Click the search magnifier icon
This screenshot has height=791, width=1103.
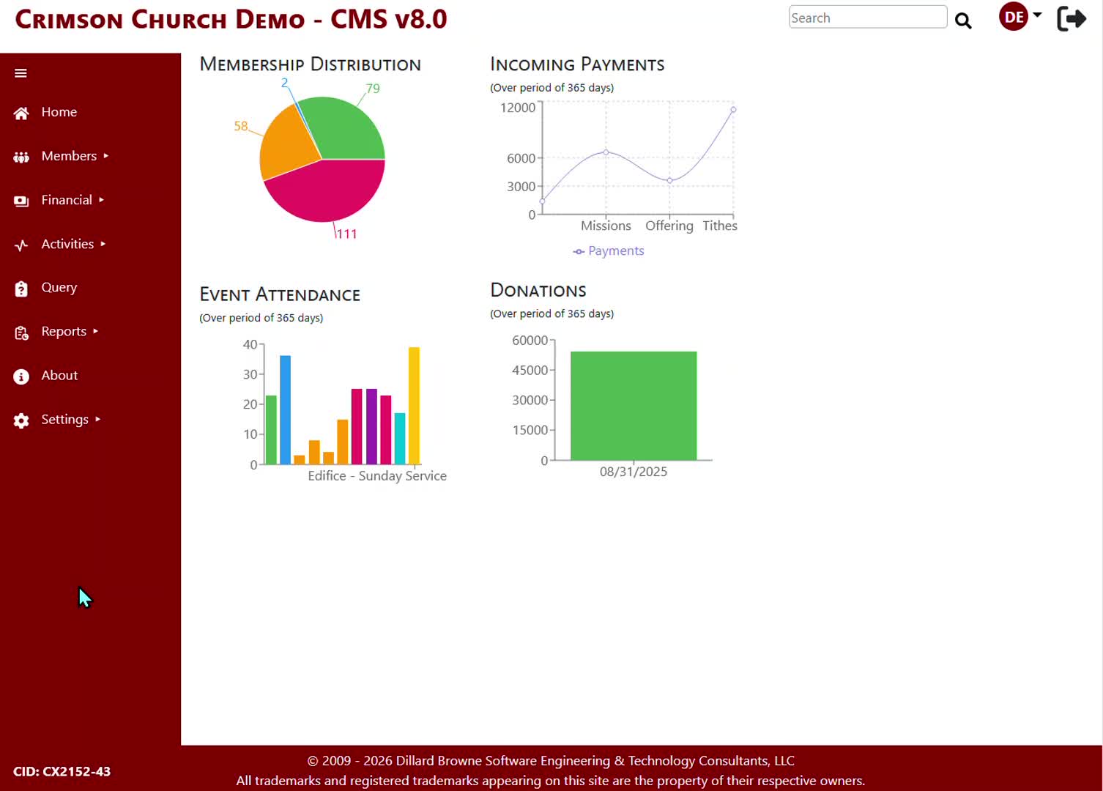click(963, 21)
